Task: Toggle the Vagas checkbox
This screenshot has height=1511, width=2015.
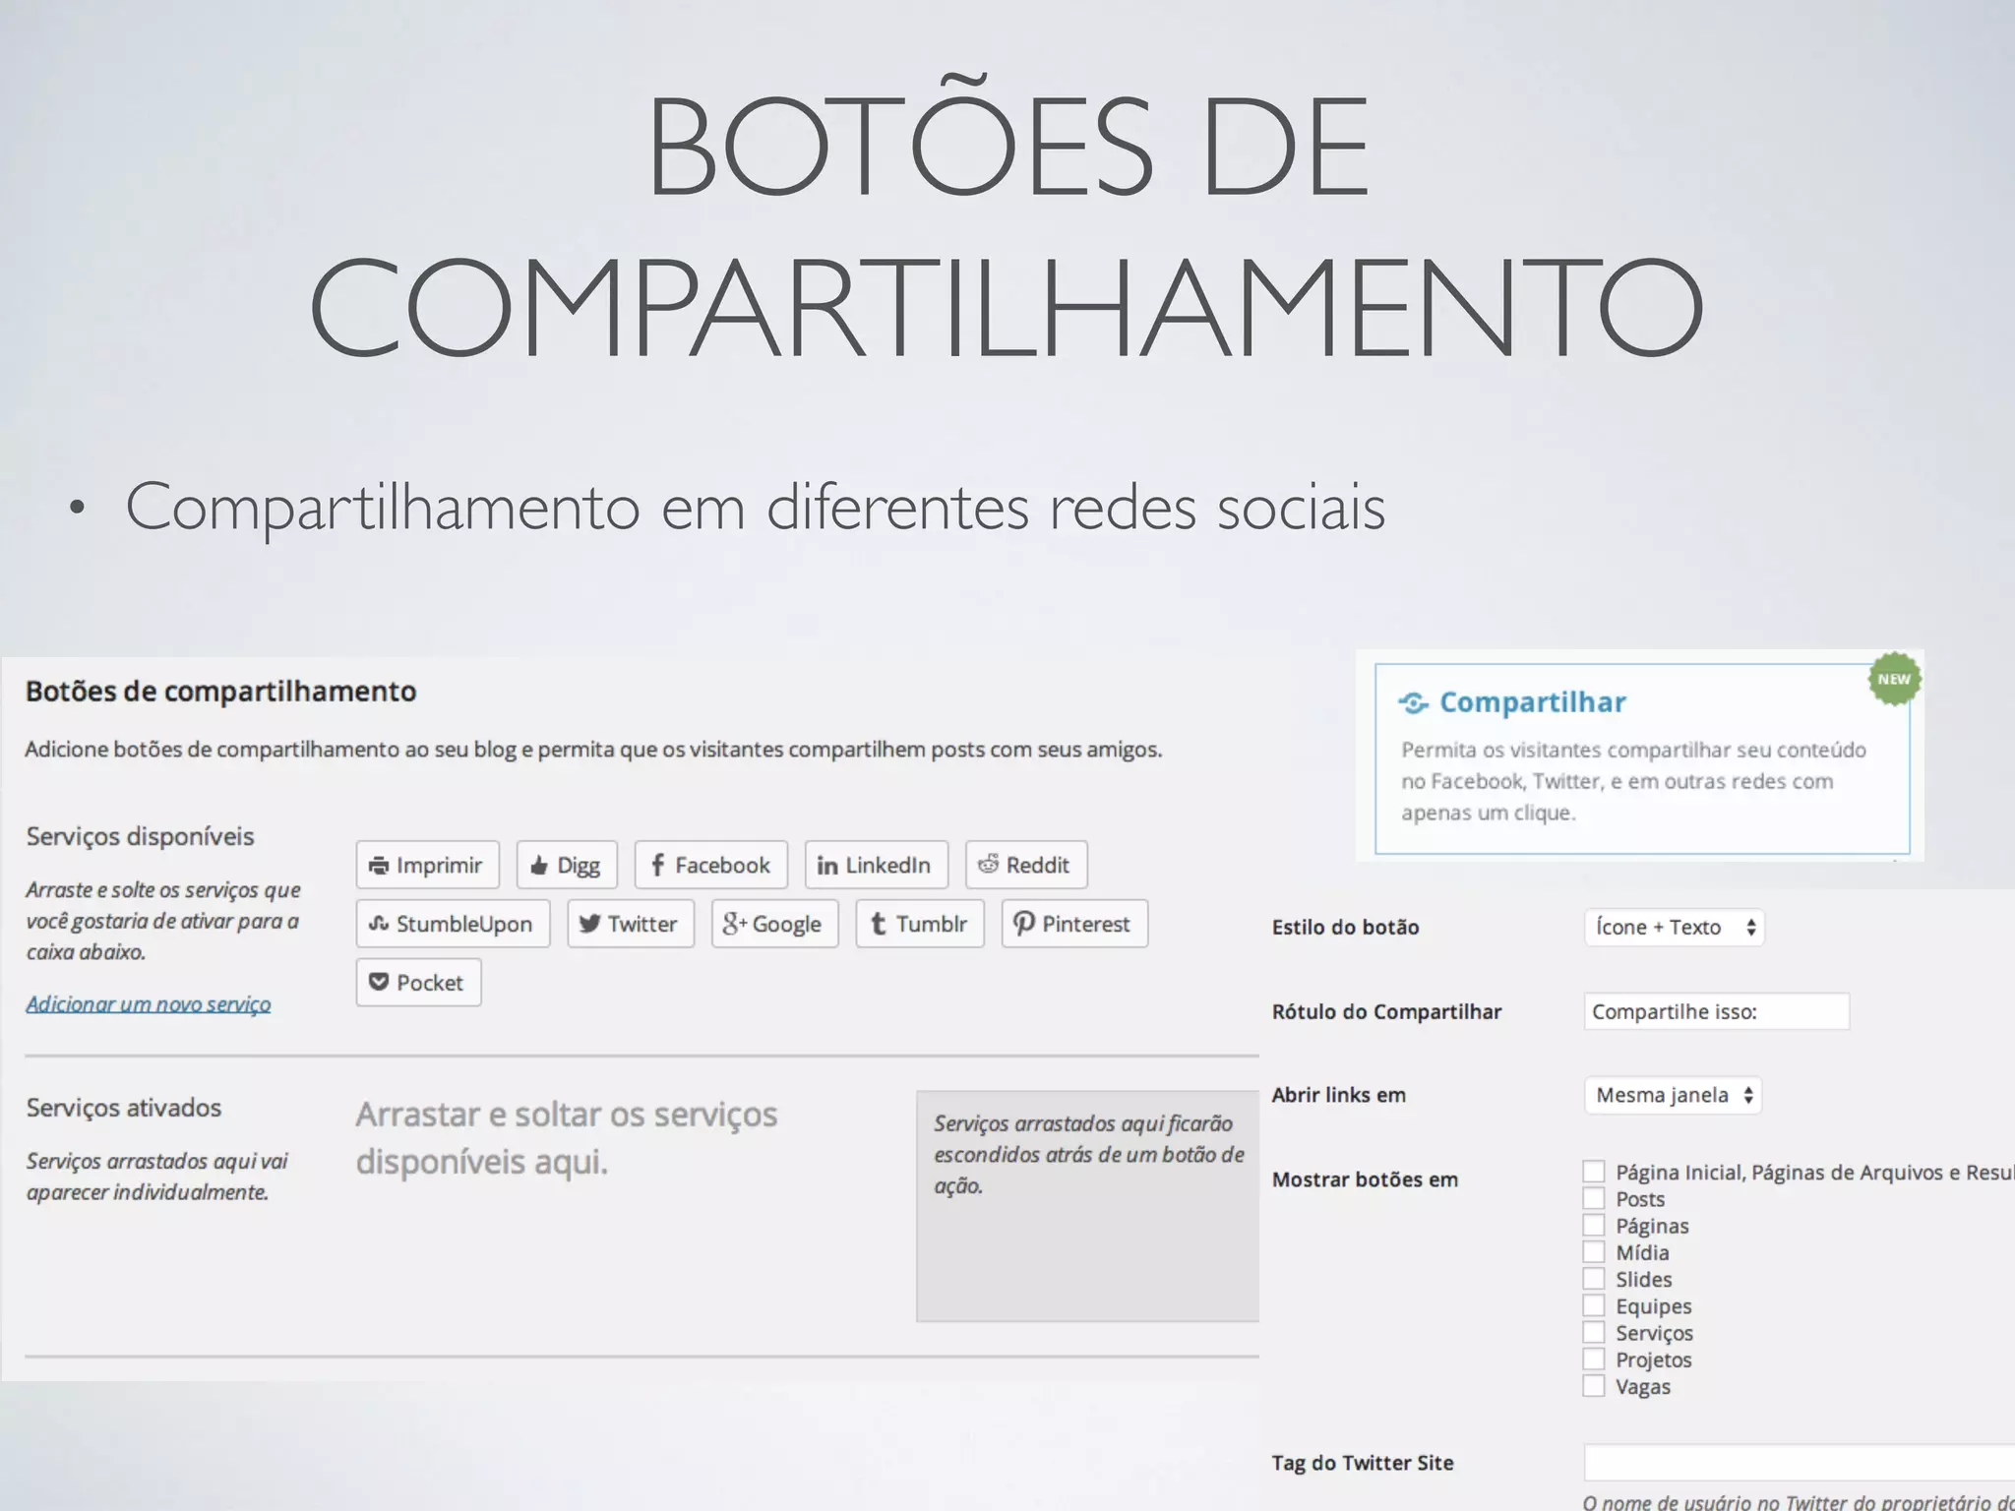Action: click(1594, 1386)
